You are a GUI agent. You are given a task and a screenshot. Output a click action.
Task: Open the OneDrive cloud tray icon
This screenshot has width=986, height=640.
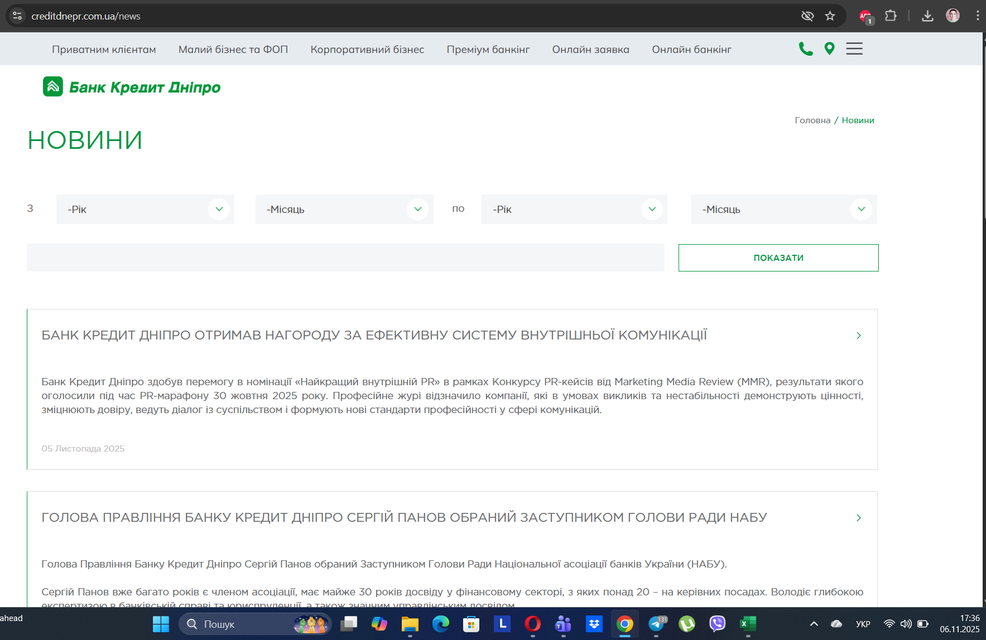[836, 624]
